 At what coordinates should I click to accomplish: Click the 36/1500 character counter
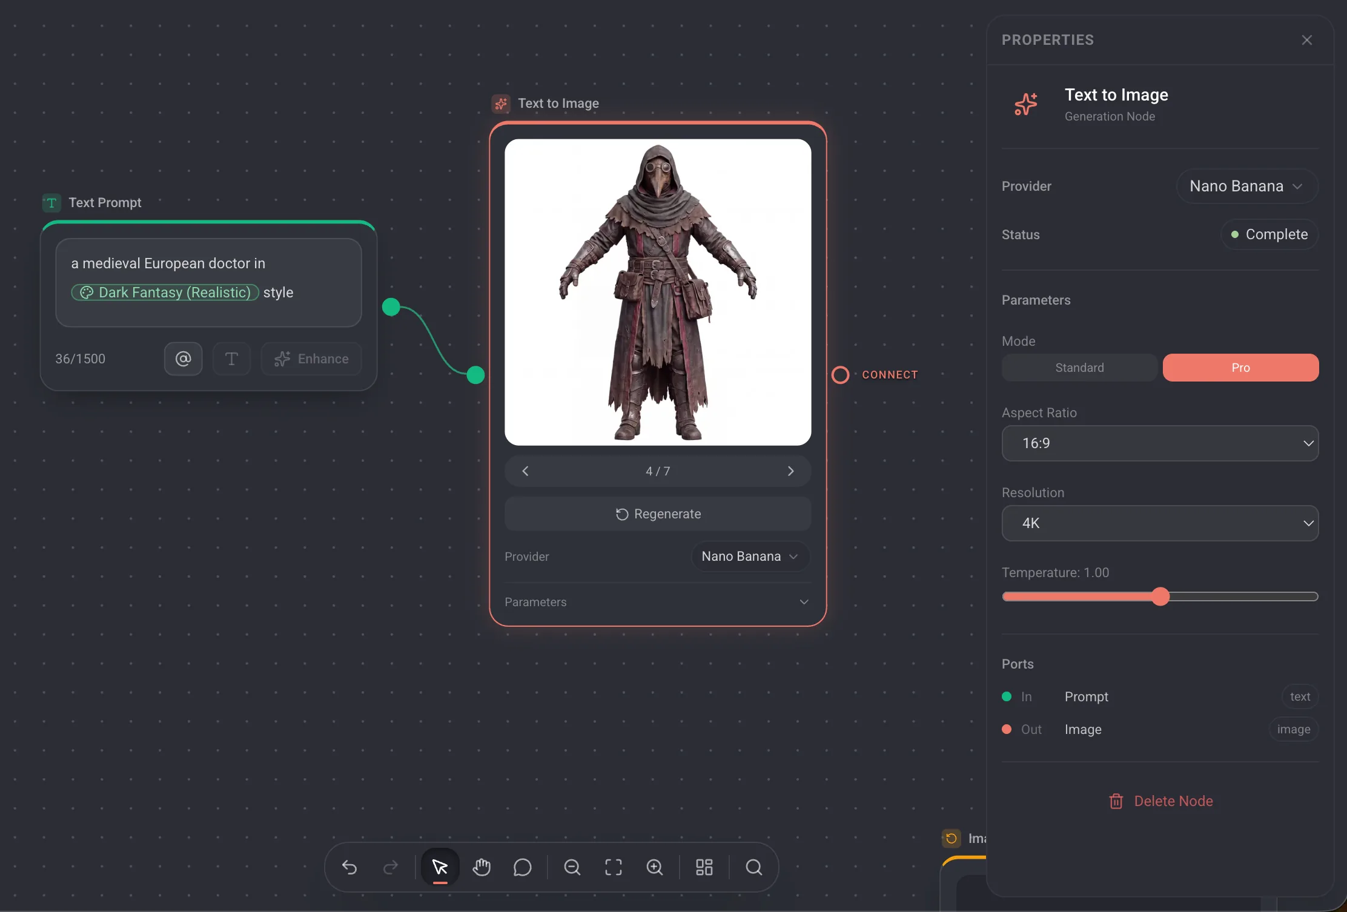81,359
